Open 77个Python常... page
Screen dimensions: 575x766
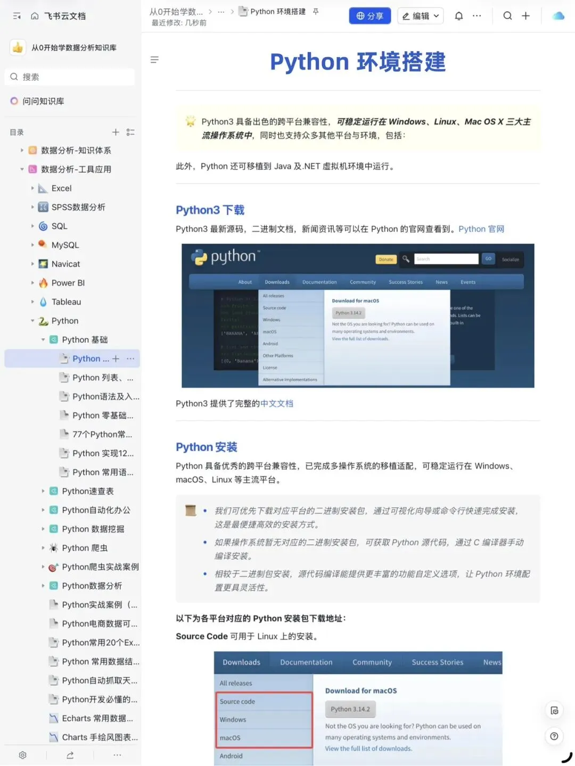tap(103, 434)
